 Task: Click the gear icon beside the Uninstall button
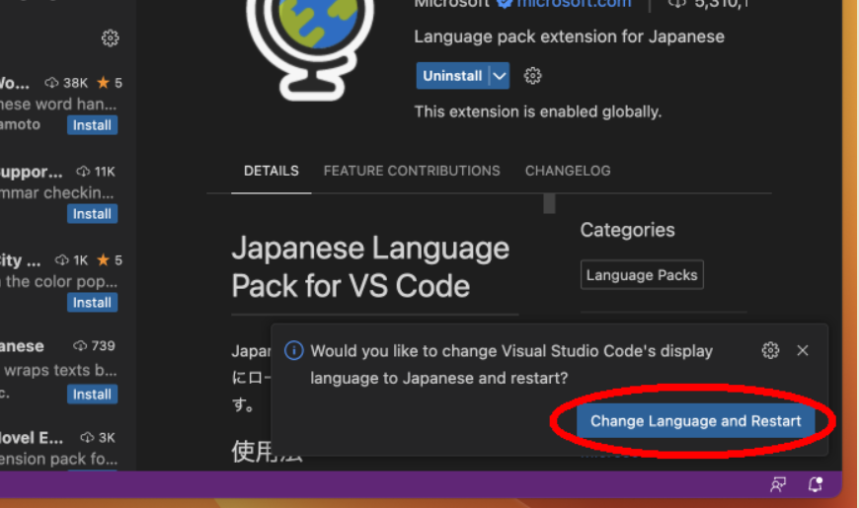pos(533,76)
